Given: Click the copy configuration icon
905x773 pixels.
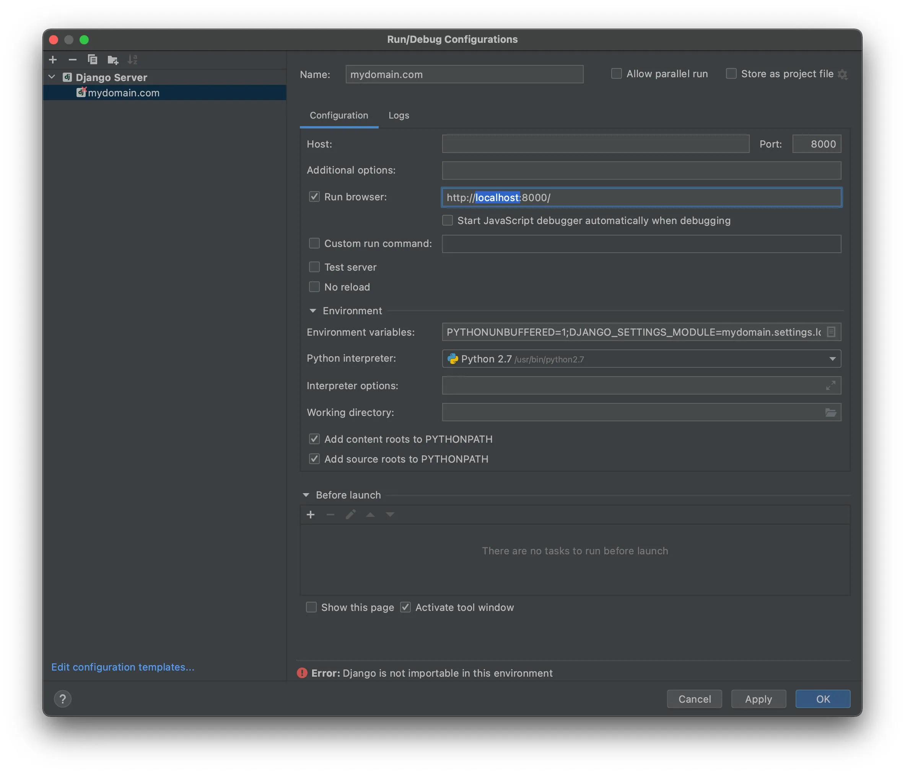Looking at the screenshot, I should click(92, 59).
